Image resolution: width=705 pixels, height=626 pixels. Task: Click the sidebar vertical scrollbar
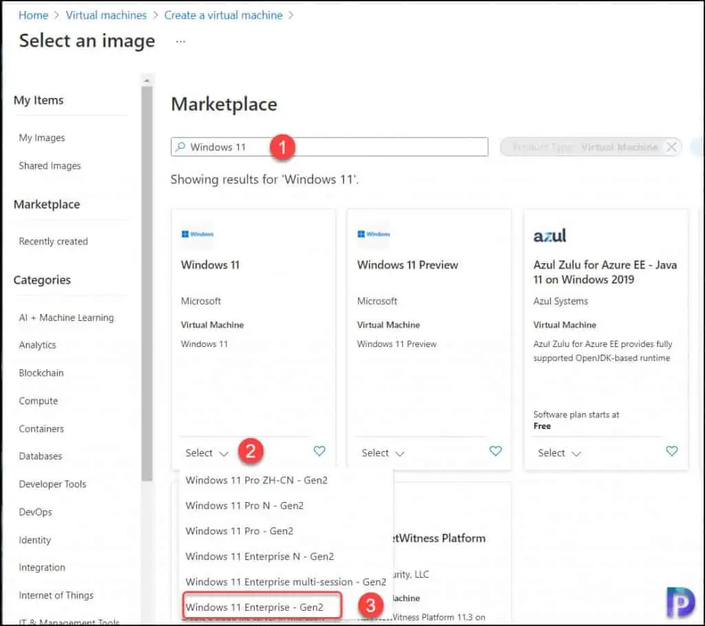pos(147,283)
